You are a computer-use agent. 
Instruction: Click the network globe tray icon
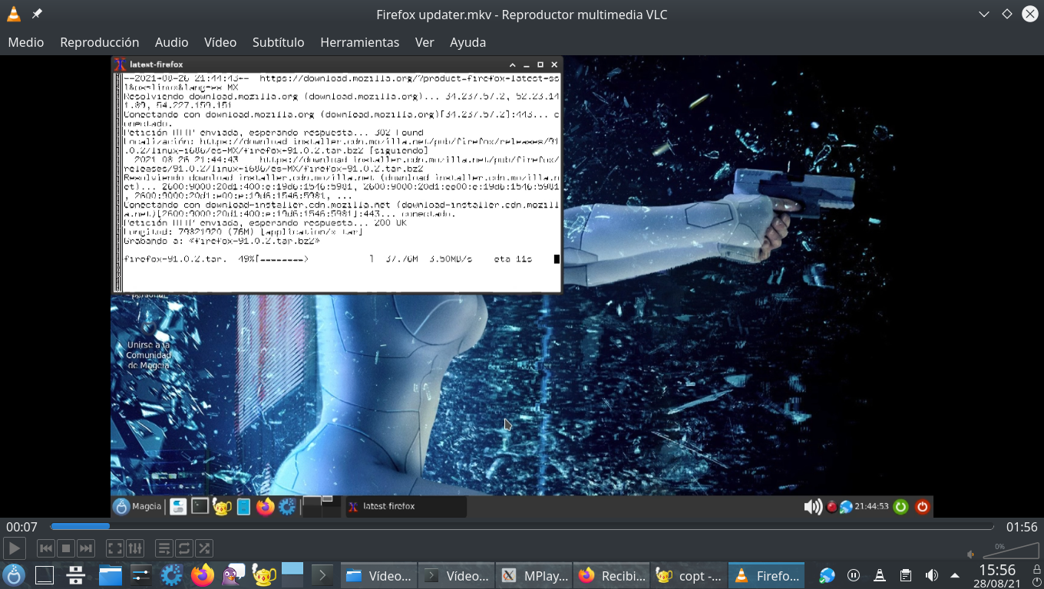click(827, 575)
